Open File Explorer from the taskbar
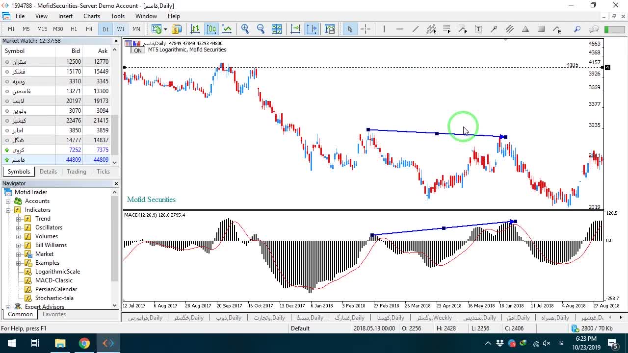Screen dimensions: 628x353 (60, 343)
